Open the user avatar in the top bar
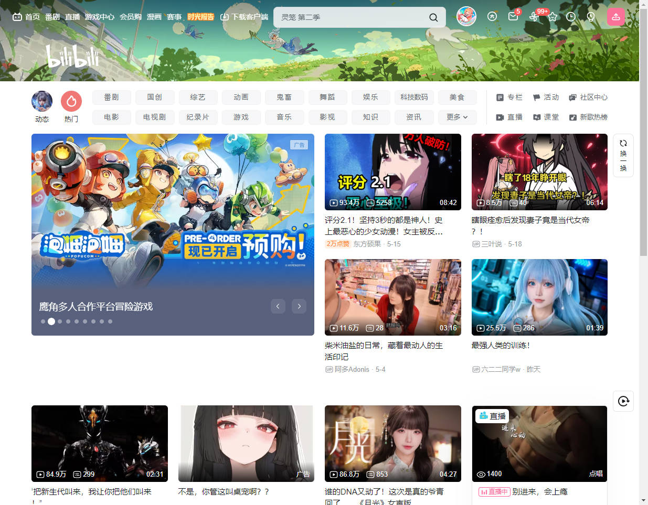The height and width of the screenshot is (505, 648). click(x=466, y=17)
